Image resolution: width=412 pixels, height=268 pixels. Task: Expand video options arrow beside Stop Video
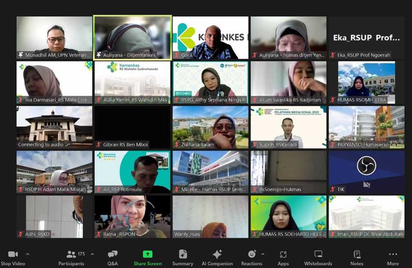point(28,254)
